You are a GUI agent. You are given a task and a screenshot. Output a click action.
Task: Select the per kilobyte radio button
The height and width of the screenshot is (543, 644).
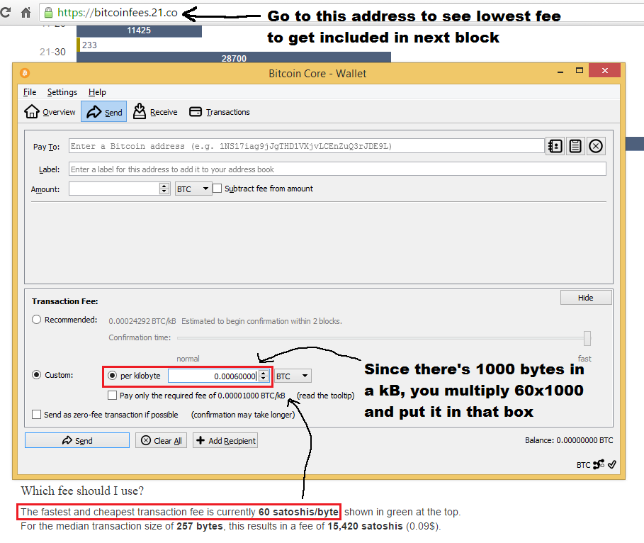(x=112, y=375)
